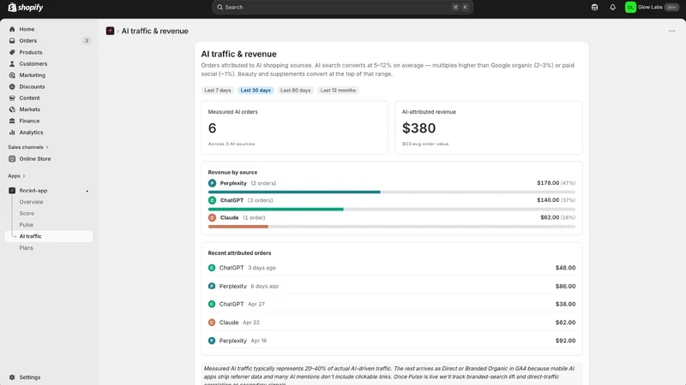Viewport: 686px width, 385px height.
Task: Click Claude icon on the $62.00 order
Action: [212, 323]
